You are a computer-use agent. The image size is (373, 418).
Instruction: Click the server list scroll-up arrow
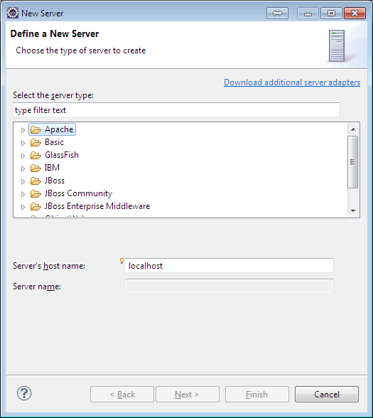(x=353, y=129)
